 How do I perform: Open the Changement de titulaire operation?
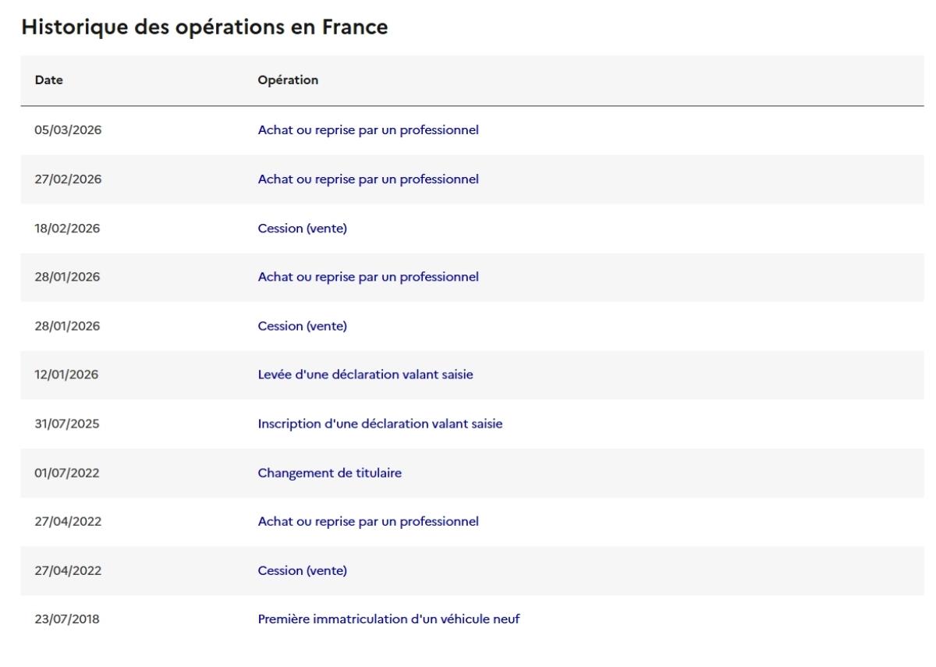330,473
